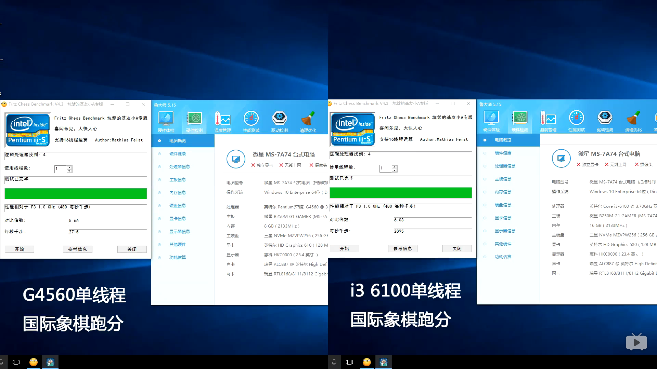
Task: Open 性能测试 icon in right 鲁大师 window
Action: 577,121
